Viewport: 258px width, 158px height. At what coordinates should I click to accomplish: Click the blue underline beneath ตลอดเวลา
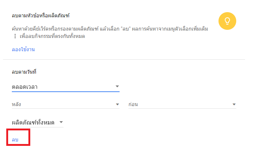pyautogui.click(x=66, y=92)
